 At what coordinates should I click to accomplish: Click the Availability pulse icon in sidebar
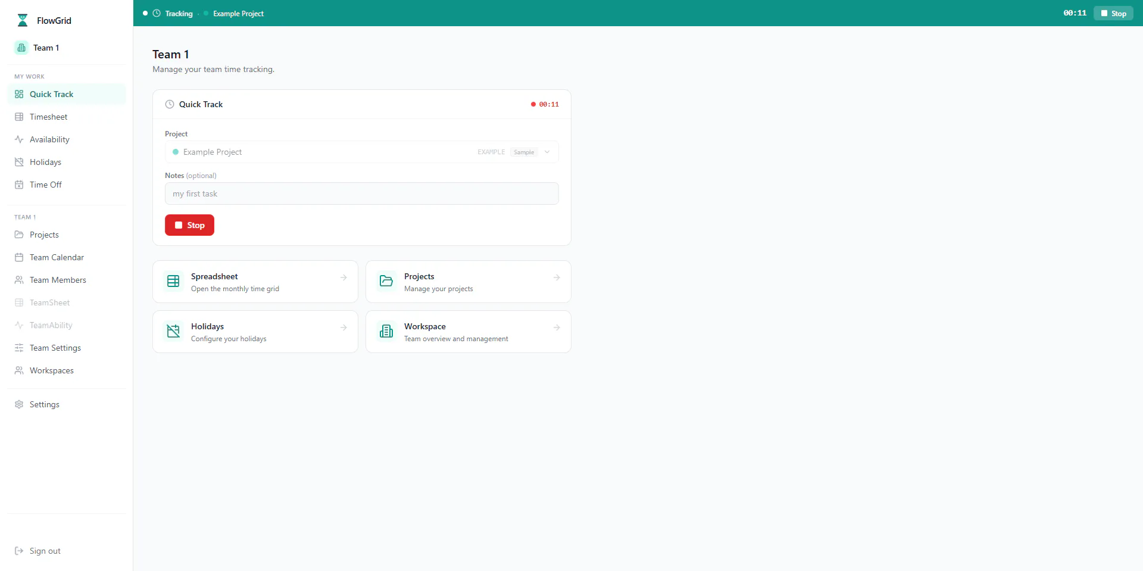(x=19, y=139)
